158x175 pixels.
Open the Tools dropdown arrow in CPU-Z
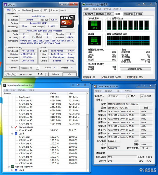pos(47,74)
